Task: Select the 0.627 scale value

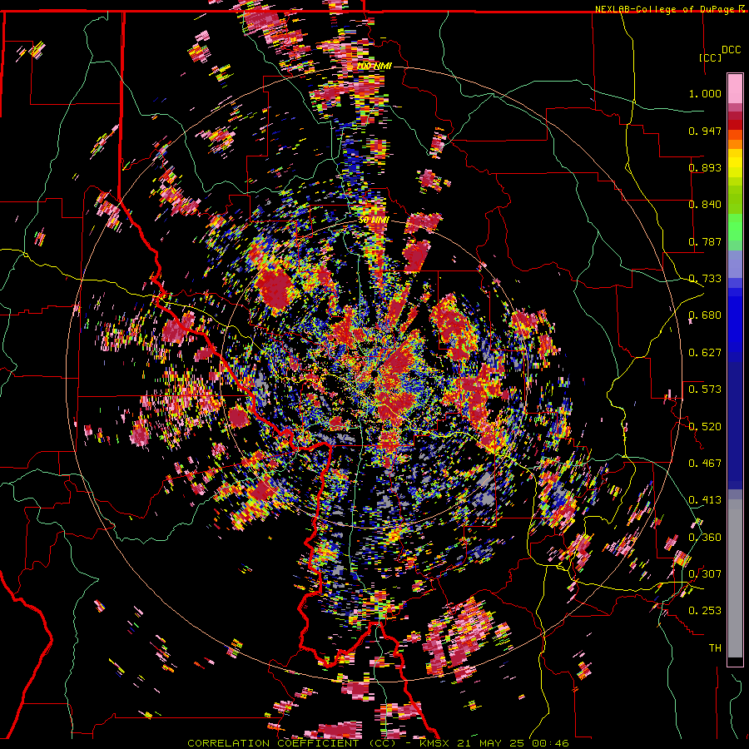Action: click(705, 353)
